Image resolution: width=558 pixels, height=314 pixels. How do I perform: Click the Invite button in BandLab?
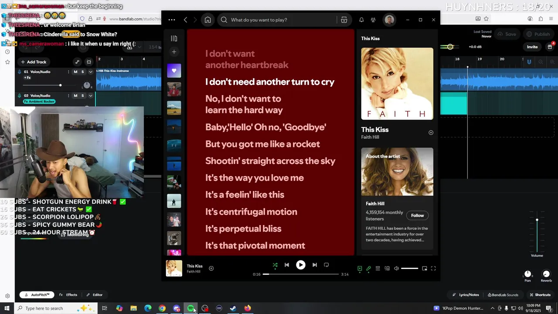(532, 47)
